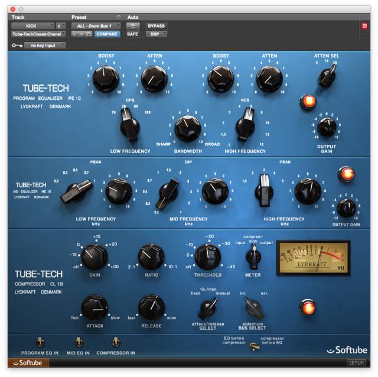Click the ATTEN SEL rotary switch
378x377 pixels.
tap(327, 76)
